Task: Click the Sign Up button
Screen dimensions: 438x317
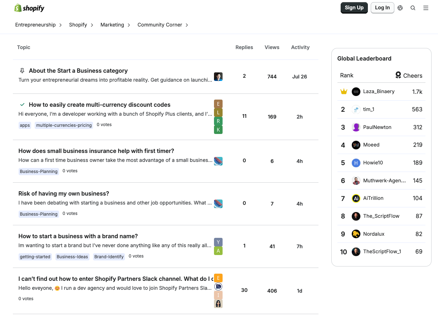Action: (x=354, y=8)
